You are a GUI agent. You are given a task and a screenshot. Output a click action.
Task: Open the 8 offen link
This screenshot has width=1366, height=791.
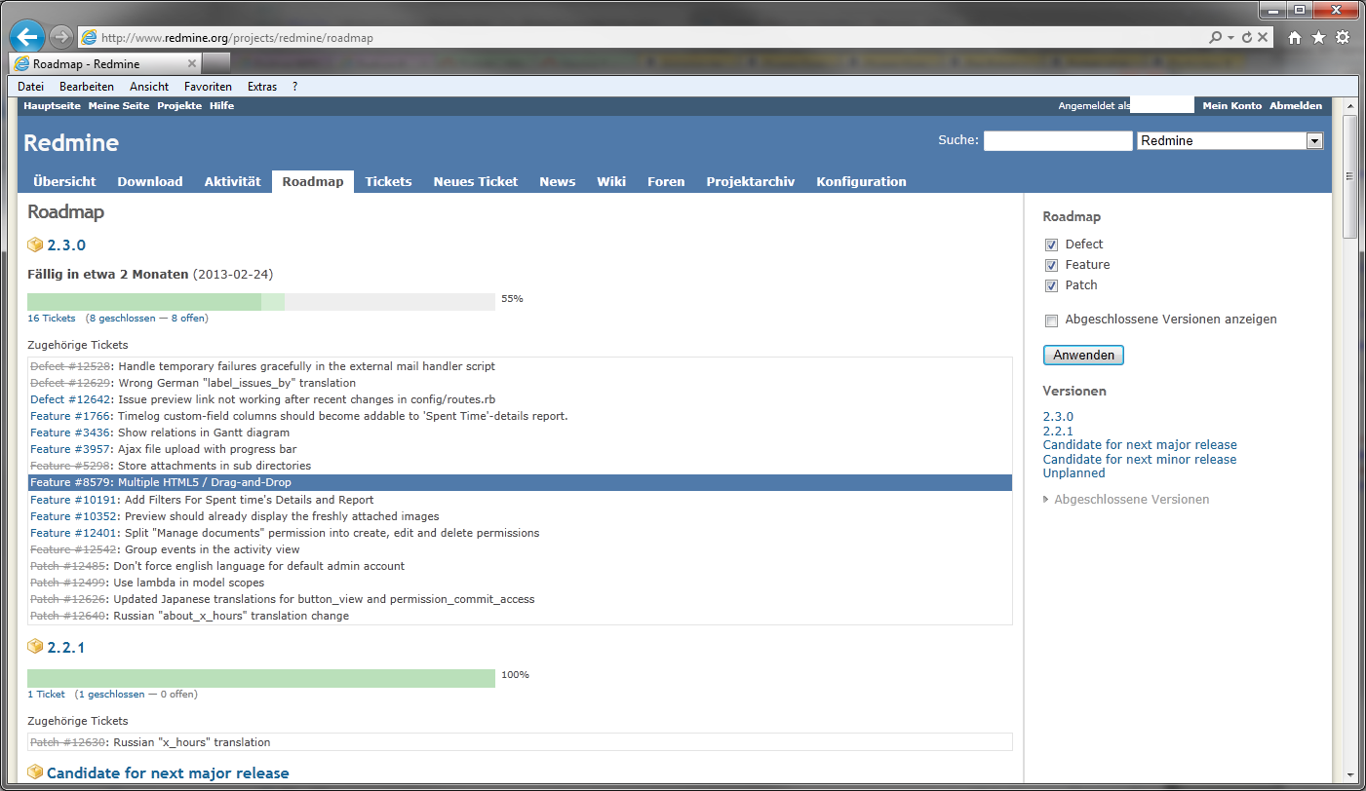pyautogui.click(x=187, y=319)
